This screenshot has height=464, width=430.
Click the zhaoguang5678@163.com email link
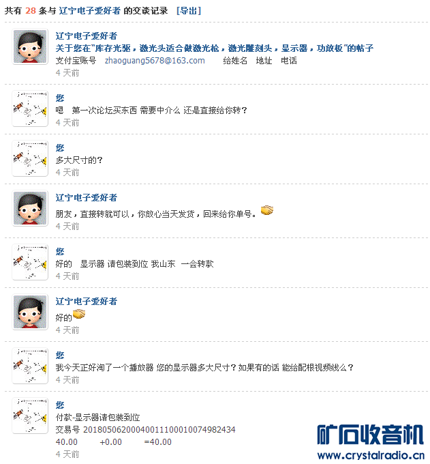click(x=155, y=61)
